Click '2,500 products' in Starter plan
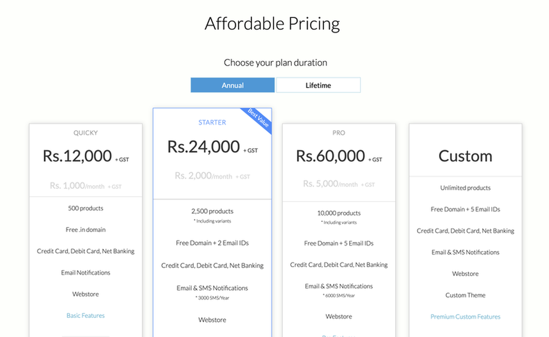 pyautogui.click(x=212, y=211)
